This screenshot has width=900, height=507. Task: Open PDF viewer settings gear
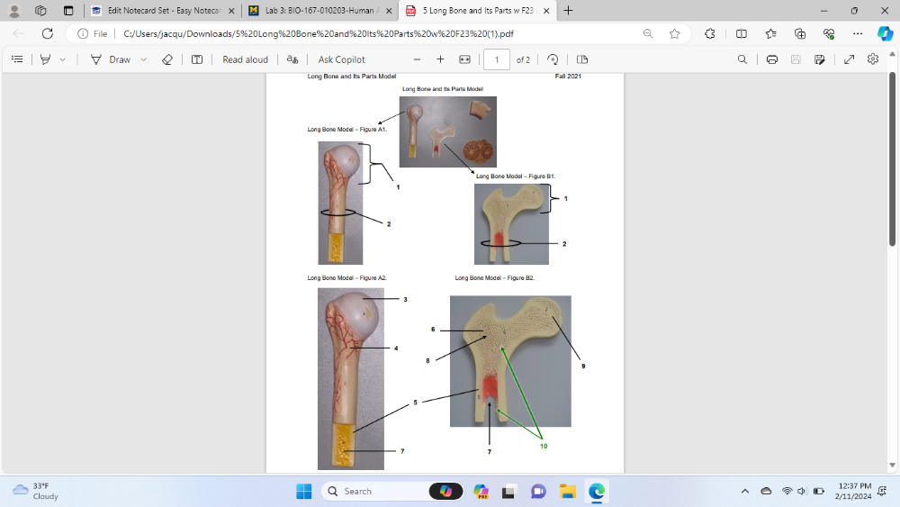pos(872,59)
